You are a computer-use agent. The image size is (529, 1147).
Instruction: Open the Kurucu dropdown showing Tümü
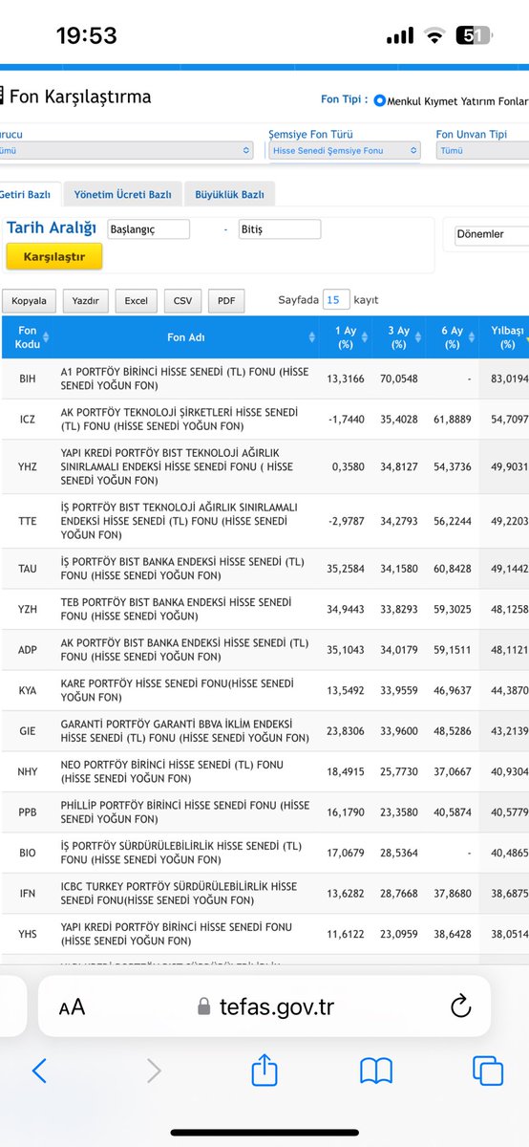pos(126,150)
